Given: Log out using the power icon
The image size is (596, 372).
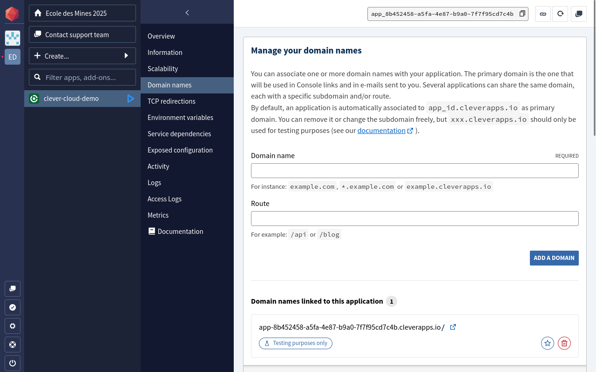Looking at the screenshot, I should coord(13,363).
